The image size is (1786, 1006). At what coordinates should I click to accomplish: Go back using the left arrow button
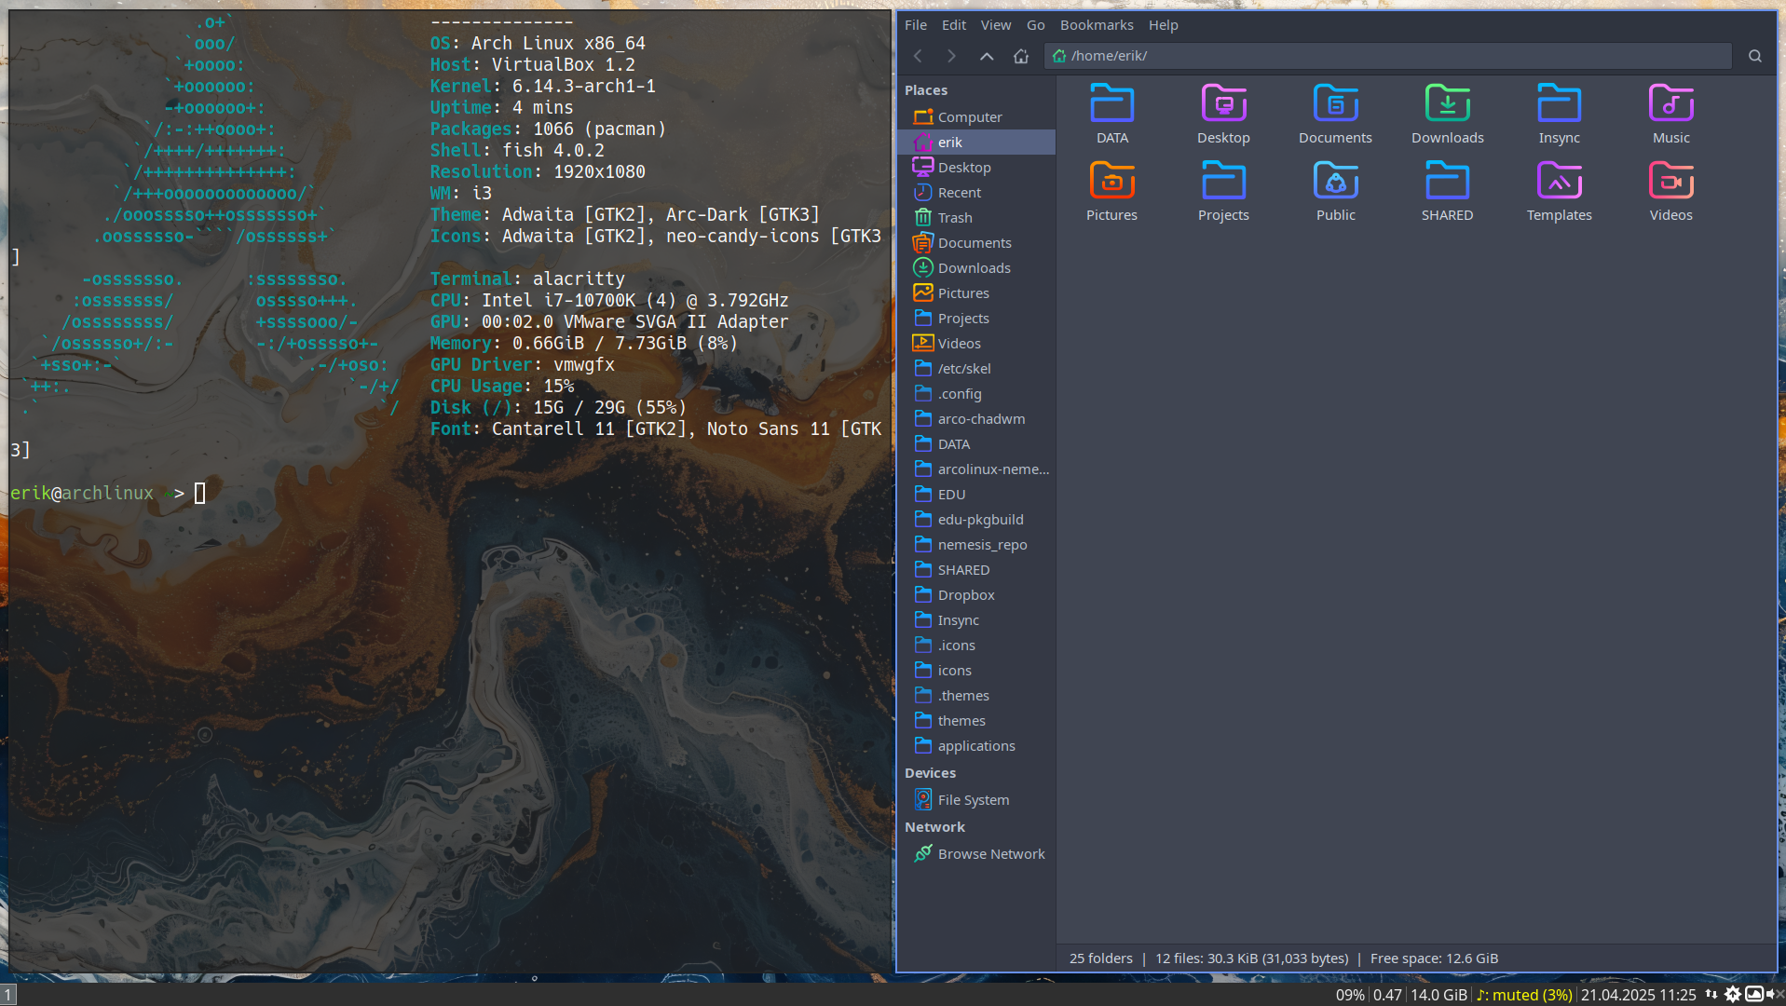click(x=918, y=56)
